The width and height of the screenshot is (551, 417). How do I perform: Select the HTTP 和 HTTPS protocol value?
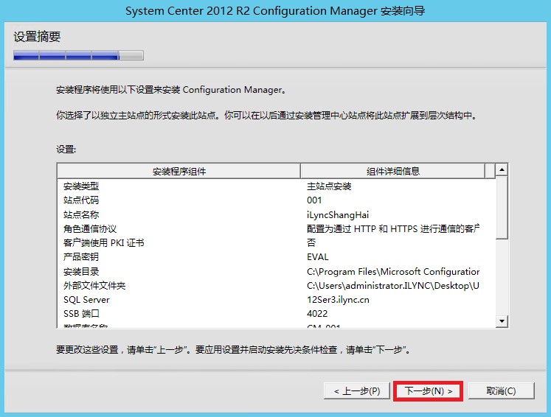pos(393,229)
